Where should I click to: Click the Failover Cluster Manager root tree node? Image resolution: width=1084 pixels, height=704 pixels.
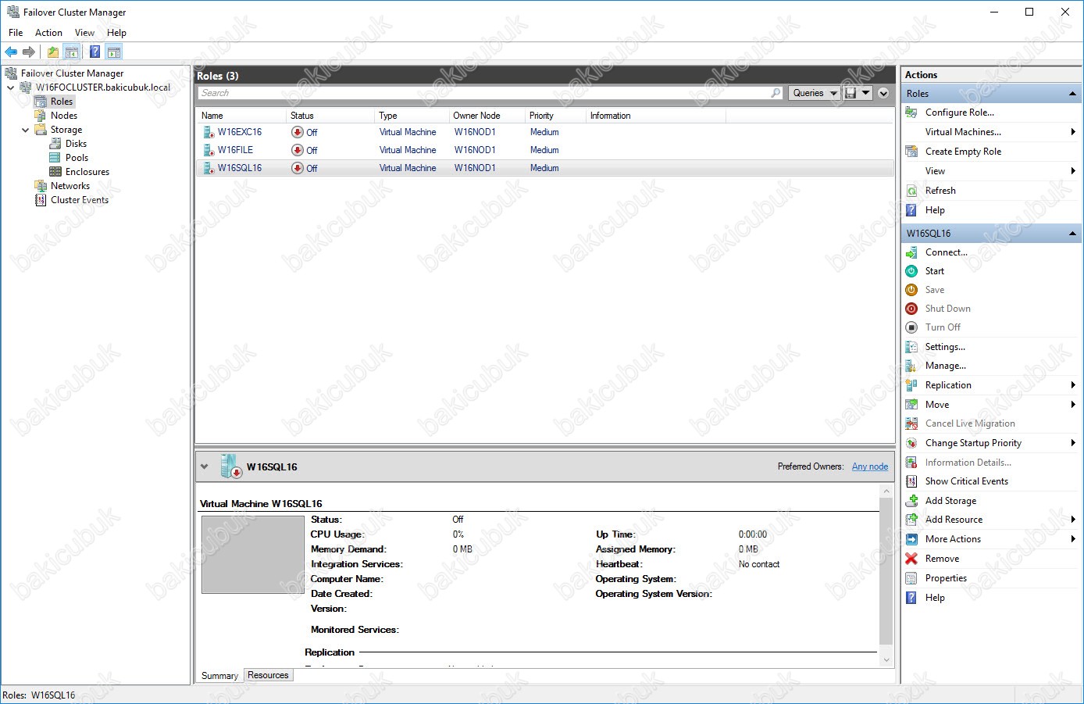pos(72,73)
